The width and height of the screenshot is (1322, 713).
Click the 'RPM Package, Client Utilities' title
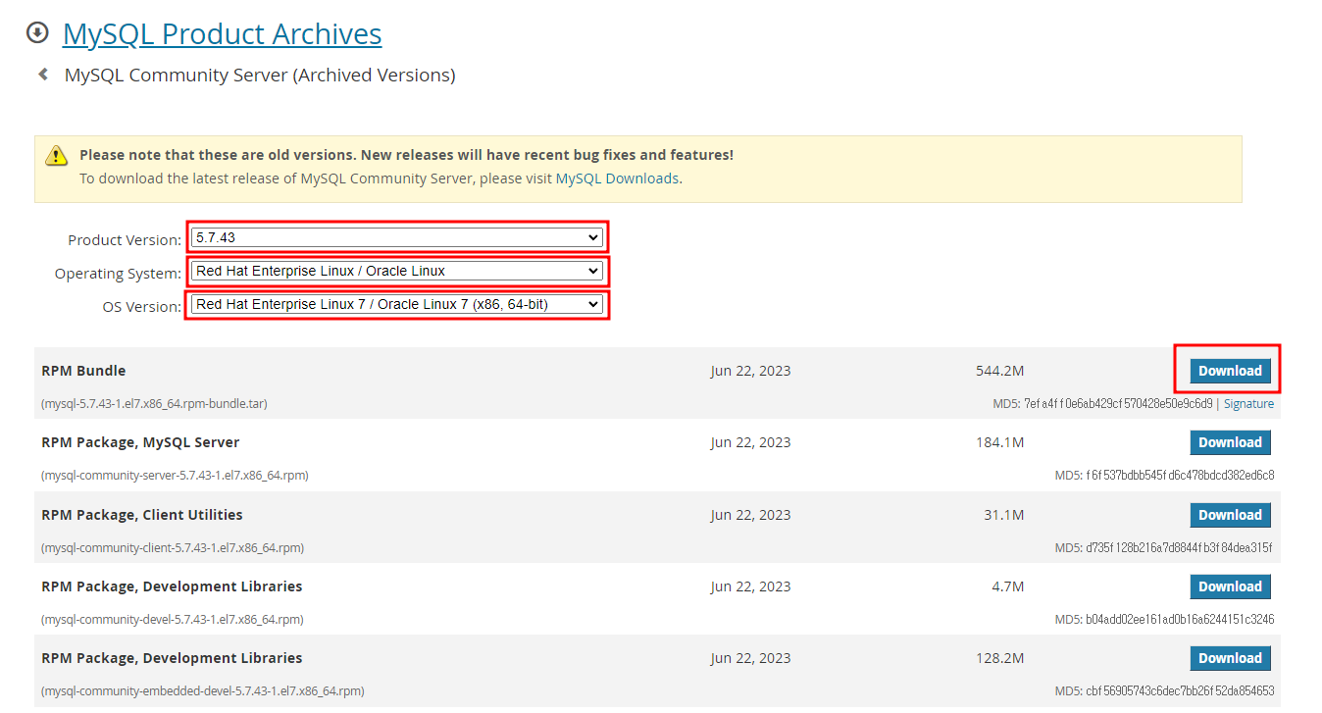(142, 515)
